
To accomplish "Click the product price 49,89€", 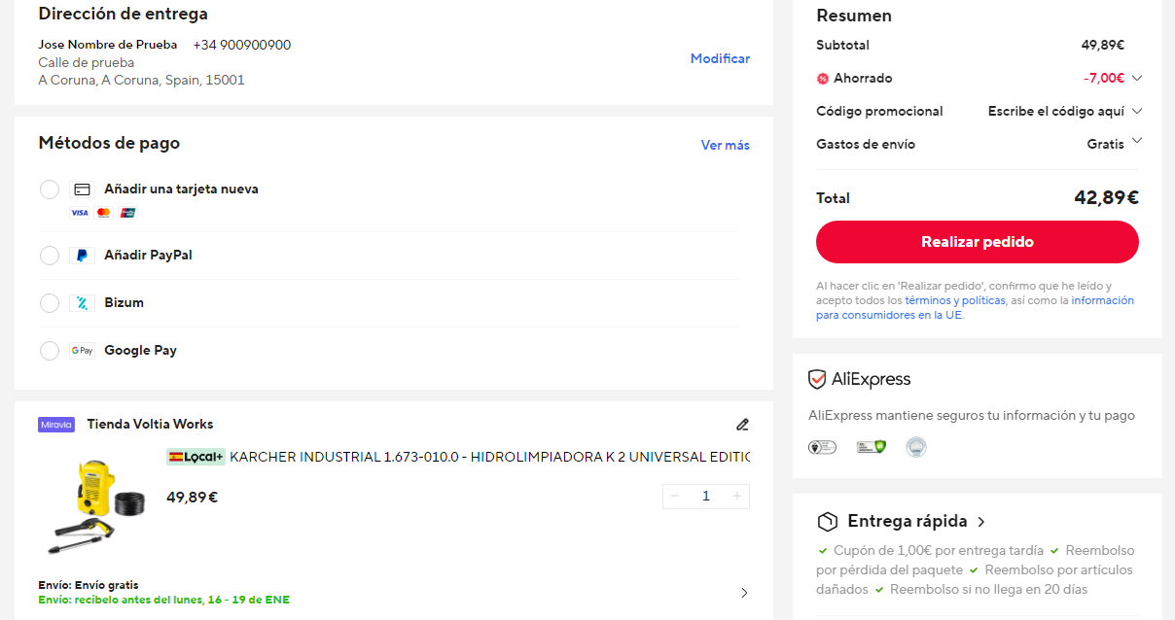I will click(192, 498).
